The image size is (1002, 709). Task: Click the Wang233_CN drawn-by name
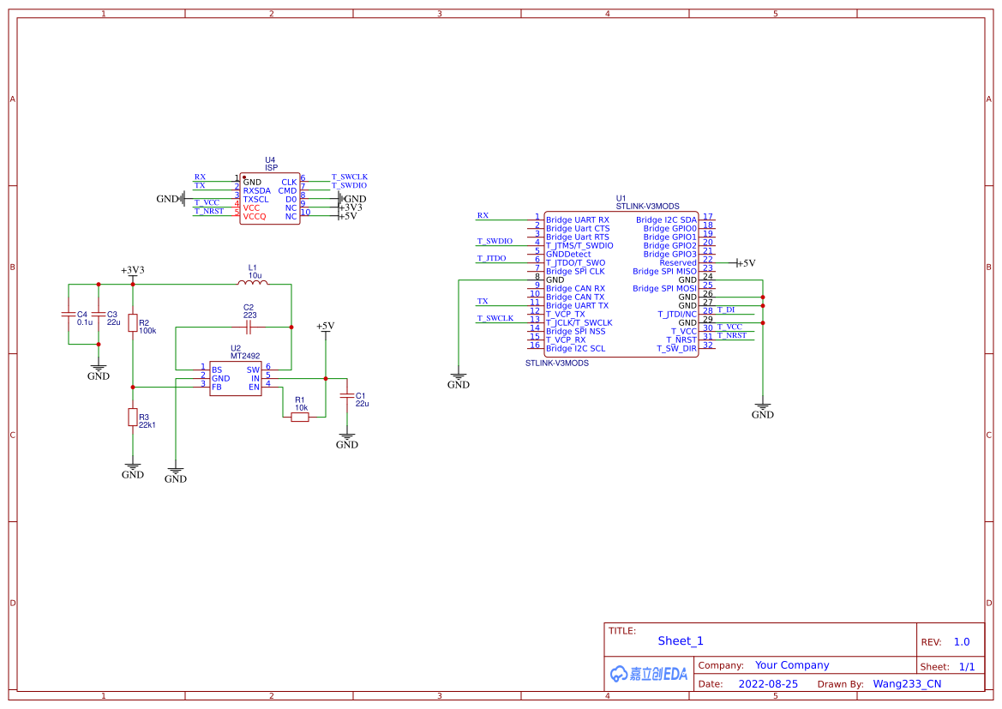[906, 684]
